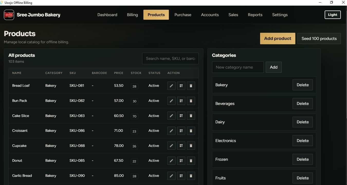
Task: Click the grid-plus icon for Garlic Bread
Action: click(181, 176)
